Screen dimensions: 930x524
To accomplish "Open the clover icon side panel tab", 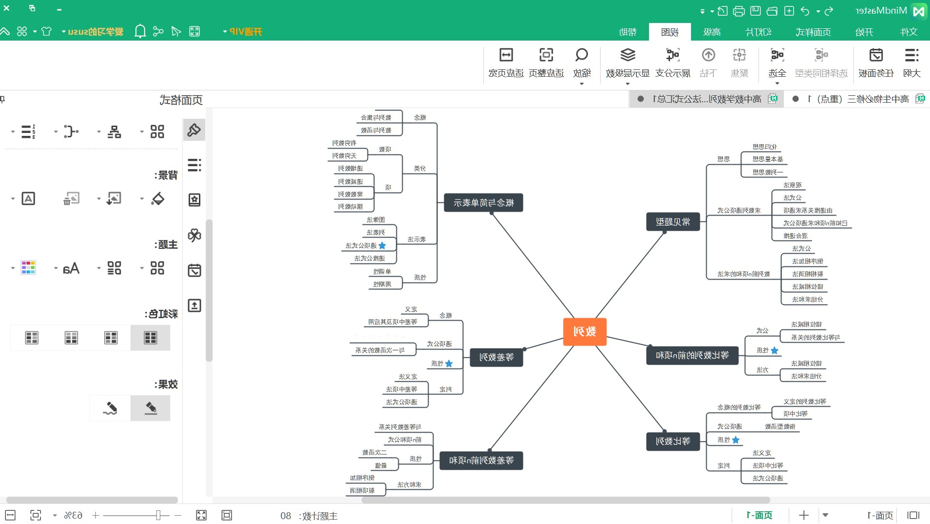I will 195,235.
